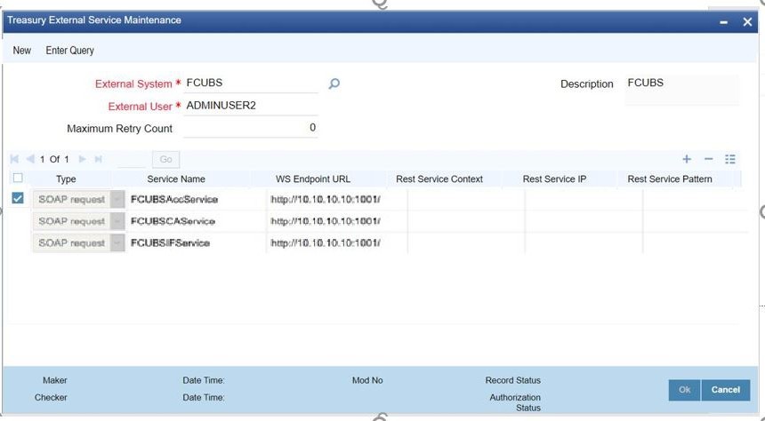Screen dimensions: 765x421
Task: Click Enter Query in the toolbar
Action: (x=69, y=51)
